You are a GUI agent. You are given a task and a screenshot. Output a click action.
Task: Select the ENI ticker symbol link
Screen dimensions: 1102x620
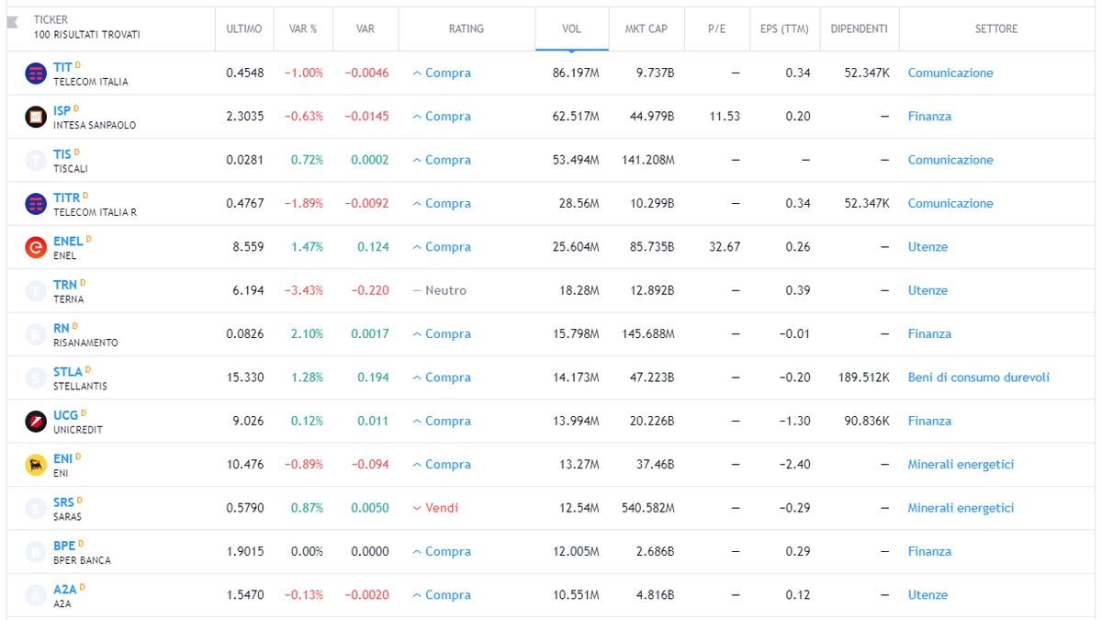click(62, 459)
